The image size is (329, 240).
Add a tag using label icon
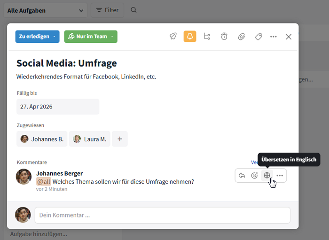tap(258, 37)
